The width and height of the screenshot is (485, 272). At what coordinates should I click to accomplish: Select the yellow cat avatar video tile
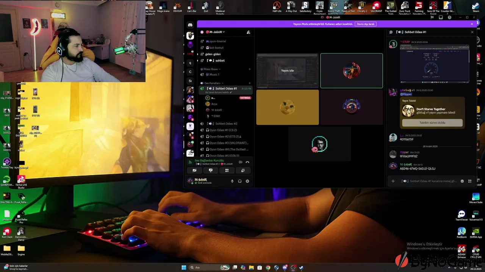point(288,107)
